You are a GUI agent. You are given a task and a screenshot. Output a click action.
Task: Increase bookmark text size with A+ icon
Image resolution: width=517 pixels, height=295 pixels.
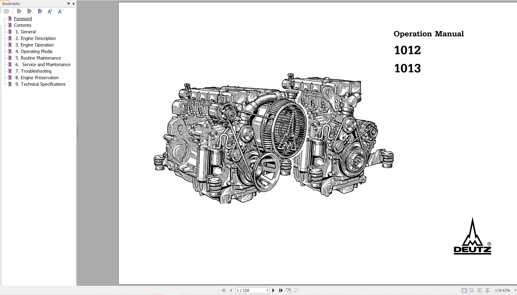pos(50,12)
